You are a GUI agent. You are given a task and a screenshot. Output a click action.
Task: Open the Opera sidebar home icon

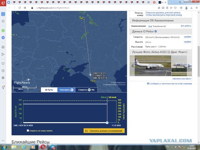[x=3, y=14]
